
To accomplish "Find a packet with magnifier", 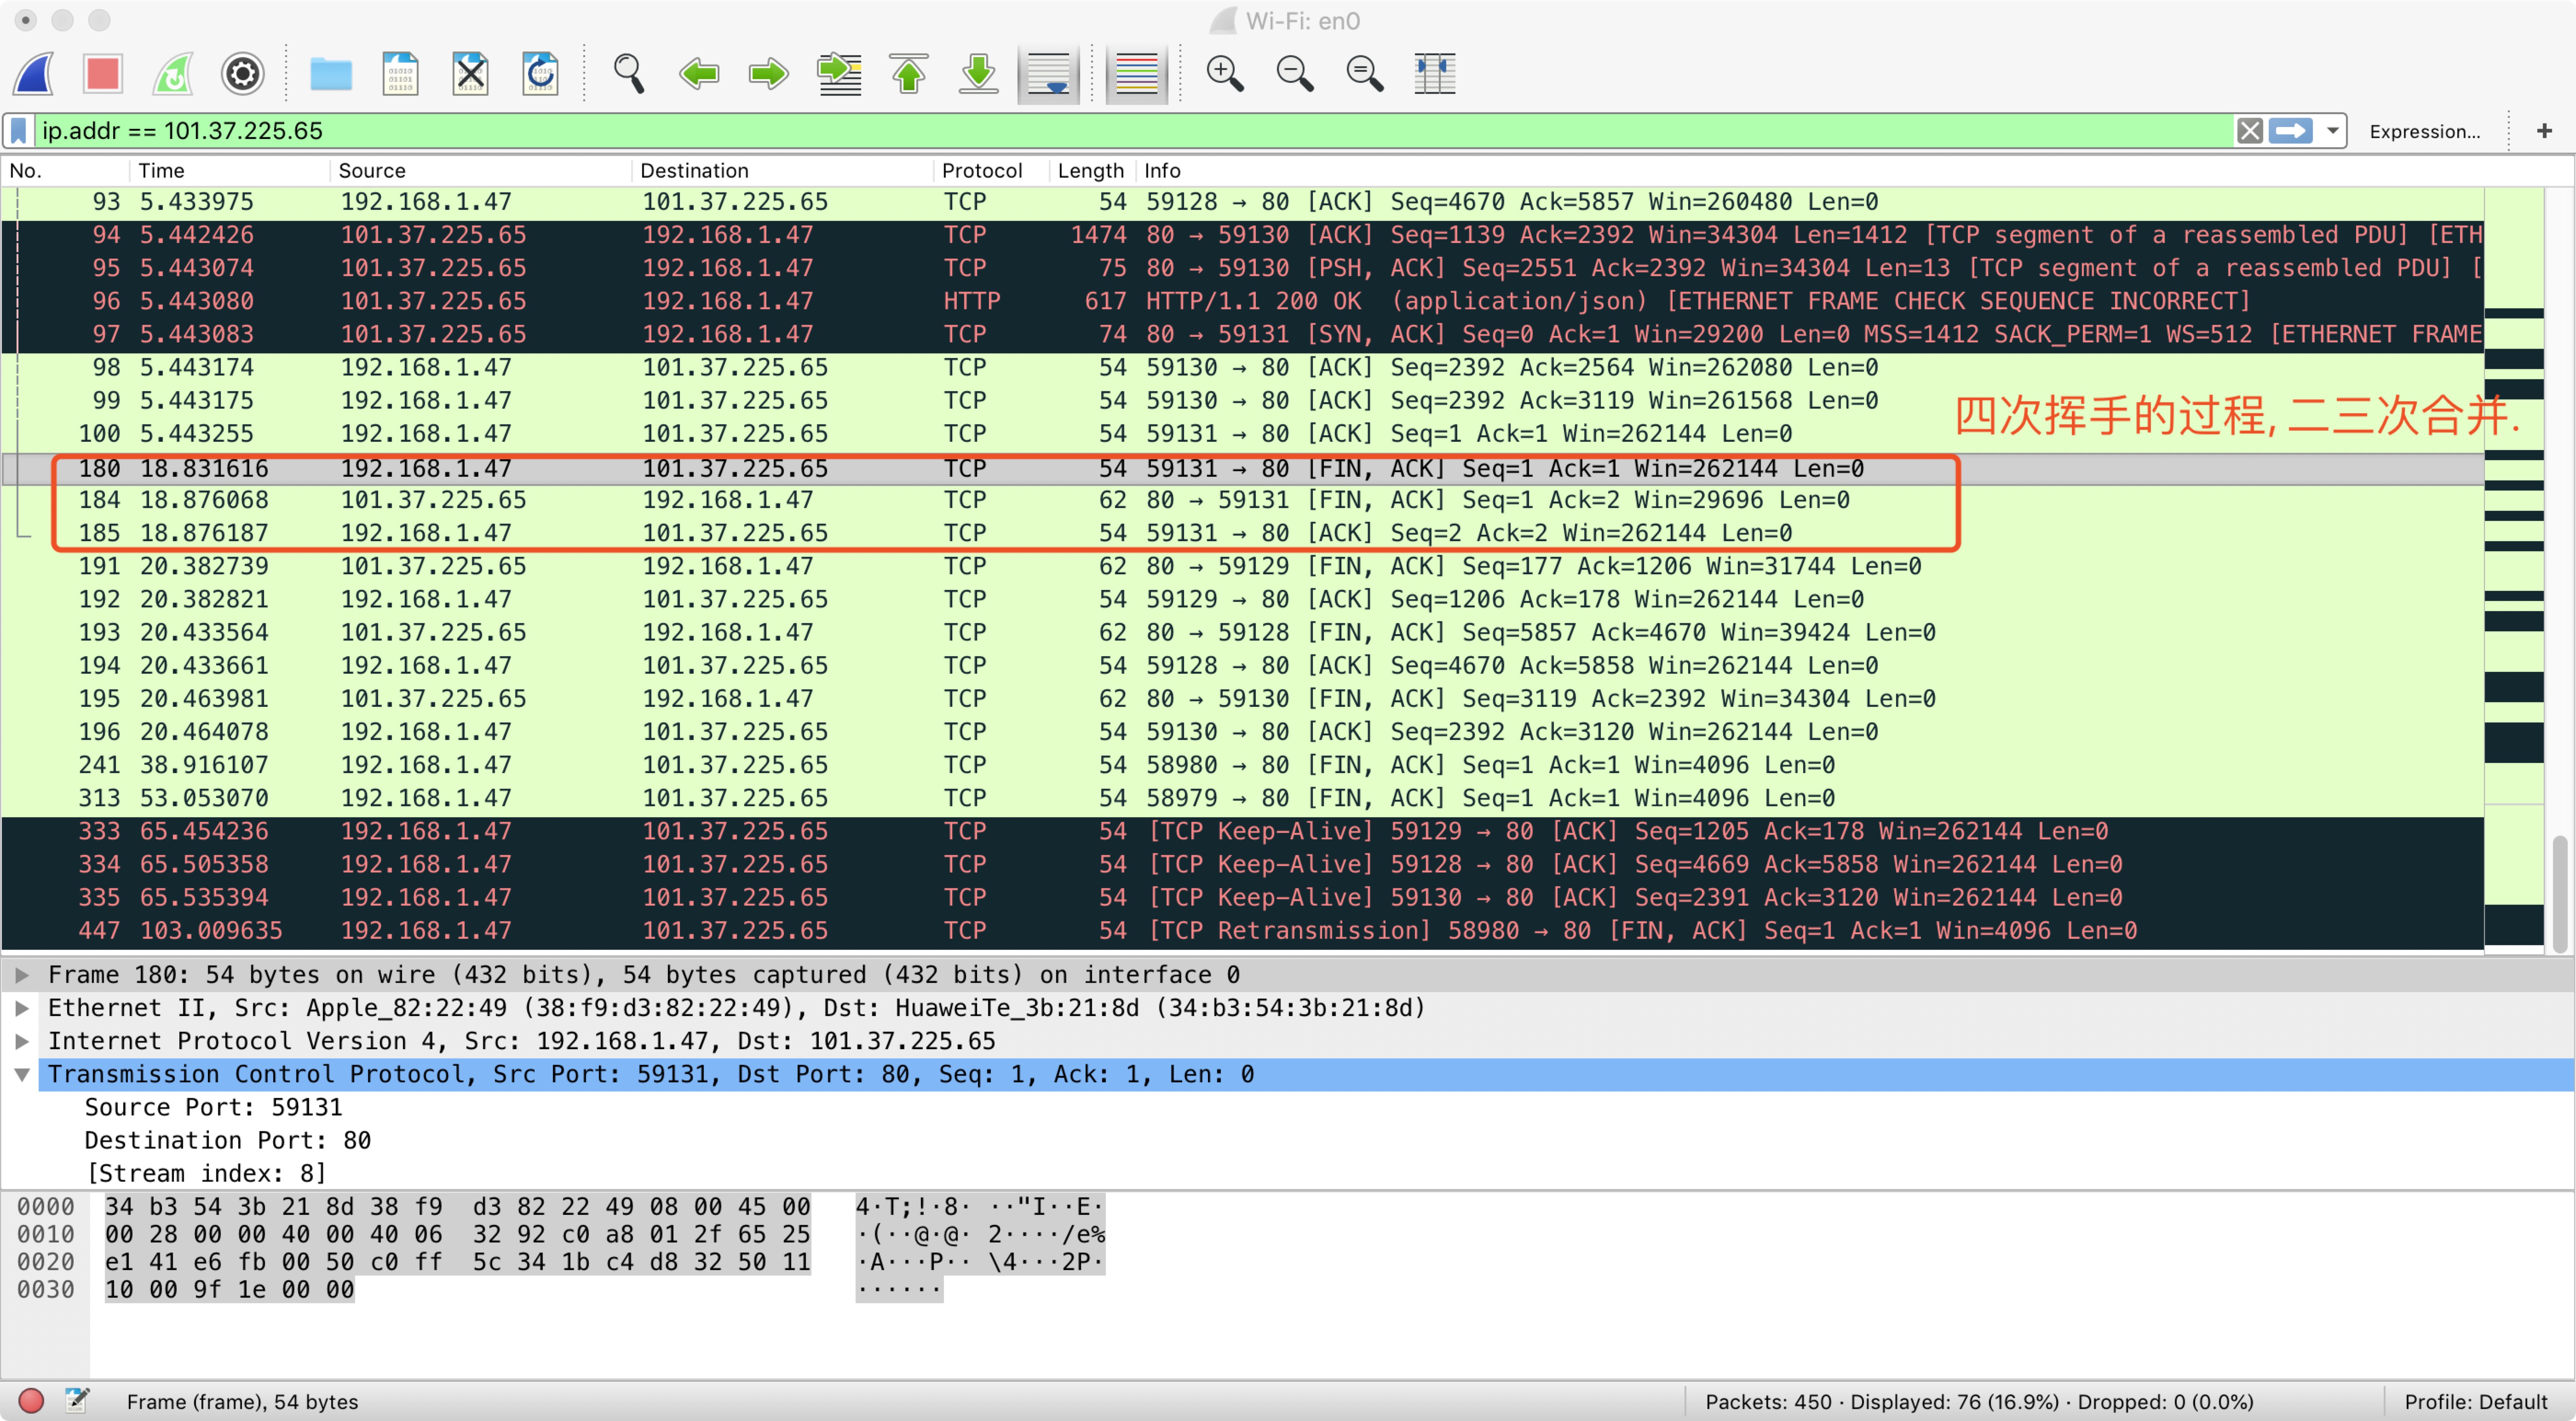I will pyautogui.click(x=628, y=73).
